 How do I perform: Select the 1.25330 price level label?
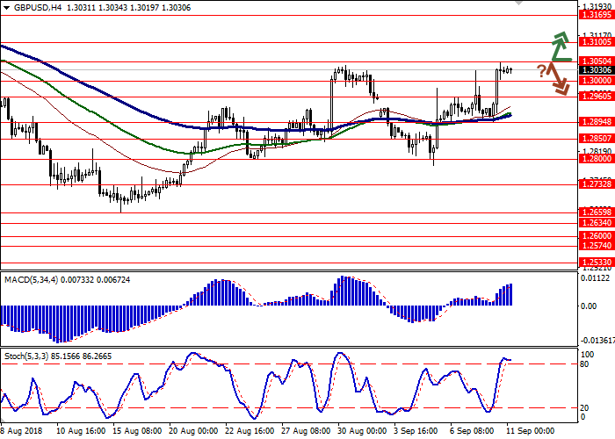[597, 263]
